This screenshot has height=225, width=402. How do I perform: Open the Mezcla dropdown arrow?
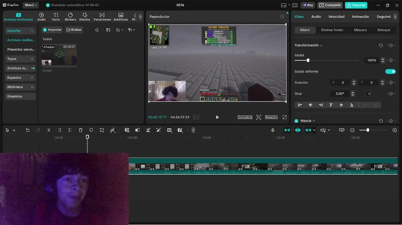(314, 121)
